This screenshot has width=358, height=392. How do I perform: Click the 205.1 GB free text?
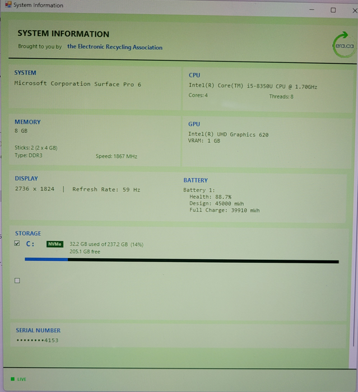tap(85, 251)
